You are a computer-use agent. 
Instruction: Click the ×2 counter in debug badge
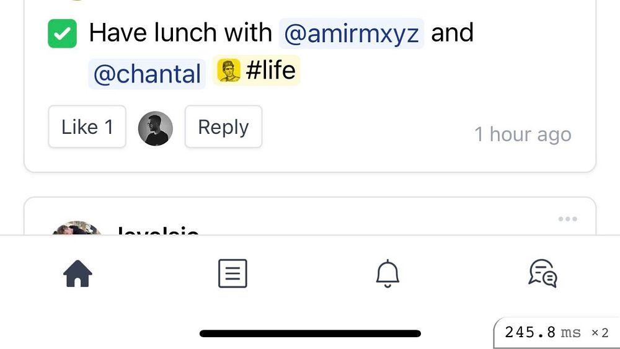click(x=600, y=333)
